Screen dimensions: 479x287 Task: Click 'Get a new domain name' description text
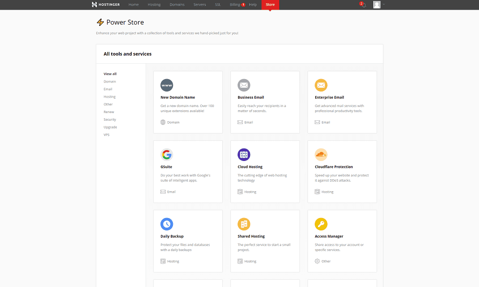pyautogui.click(x=187, y=108)
